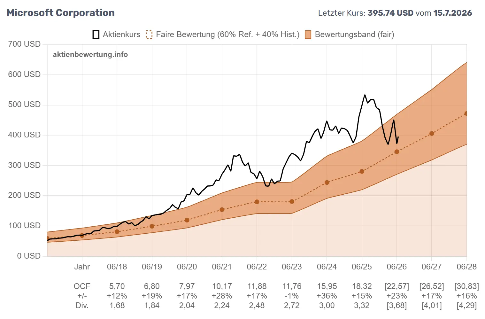
Task: Click the OCF value 11,76
Action: (292, 286)
